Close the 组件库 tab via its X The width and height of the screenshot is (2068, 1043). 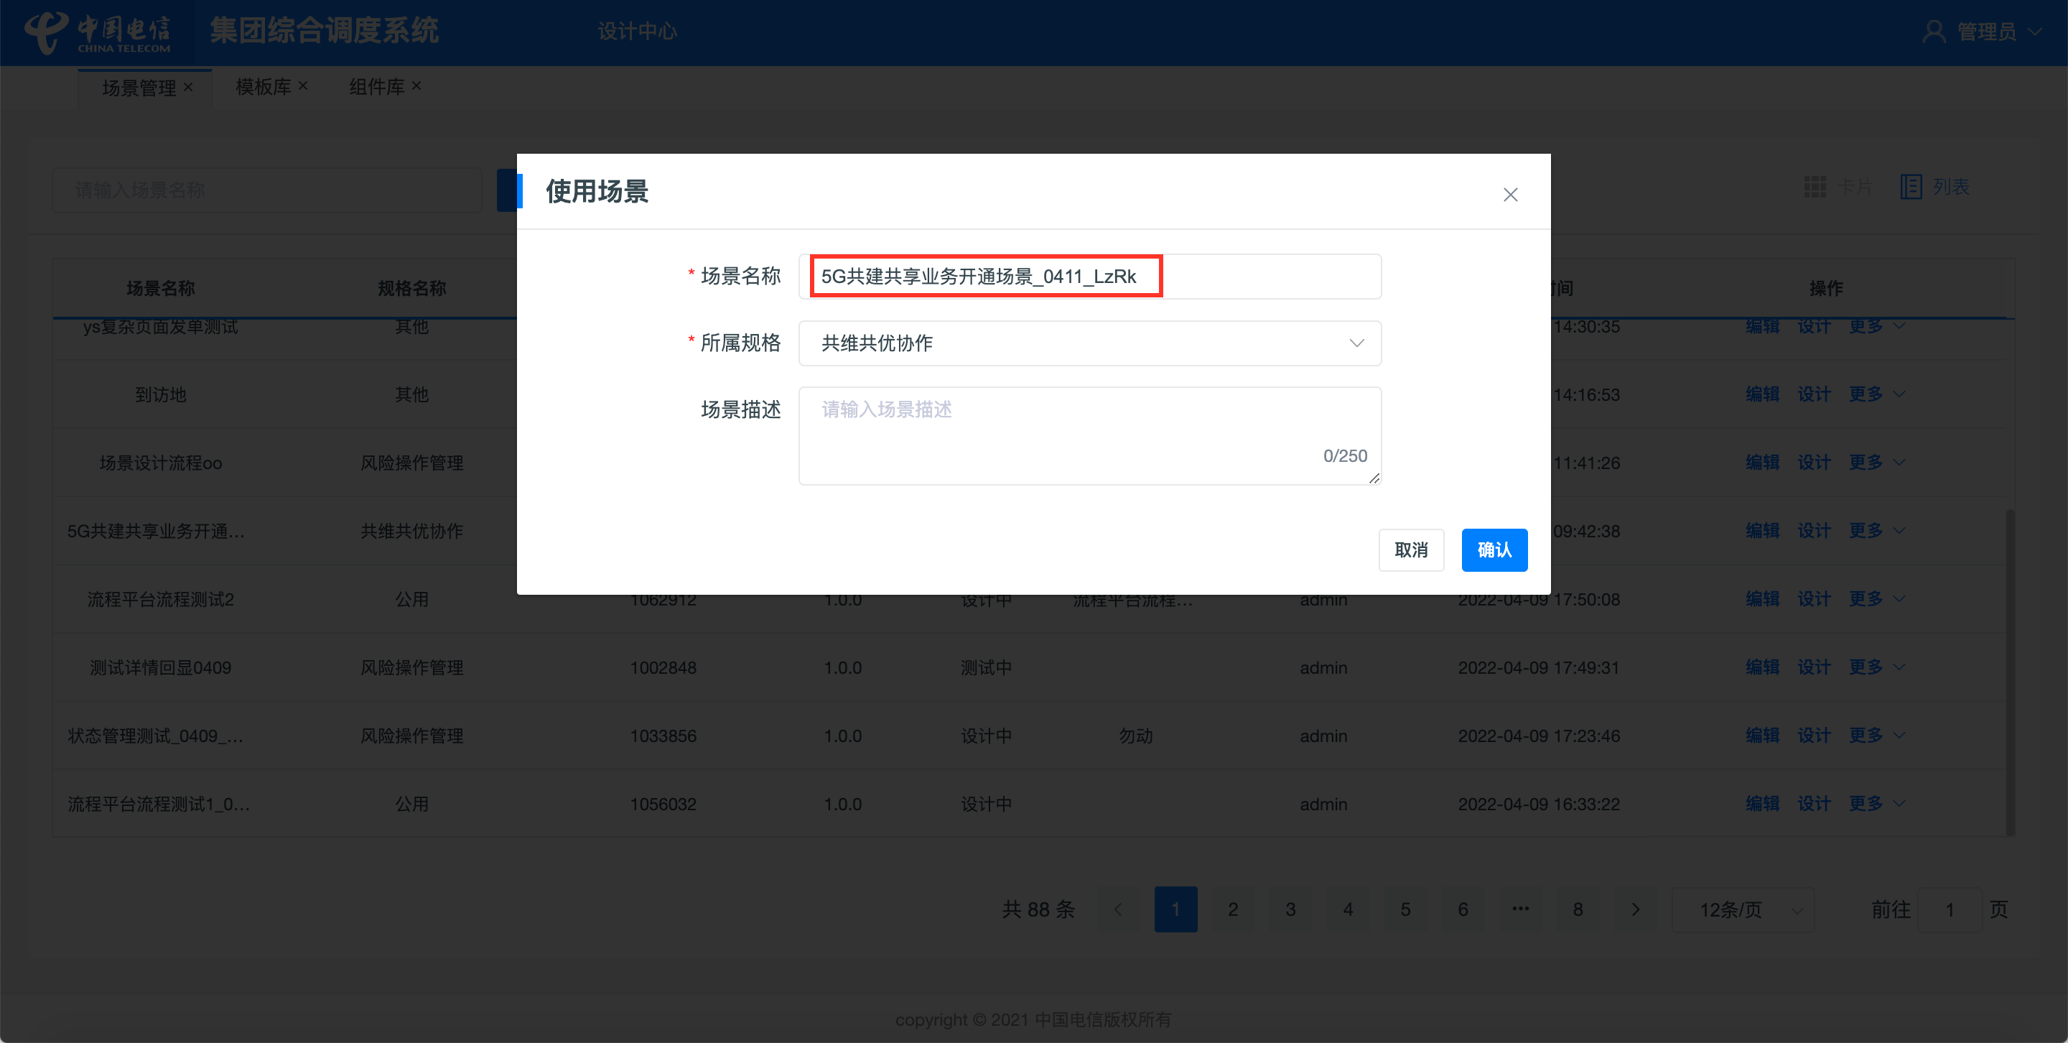416,86
